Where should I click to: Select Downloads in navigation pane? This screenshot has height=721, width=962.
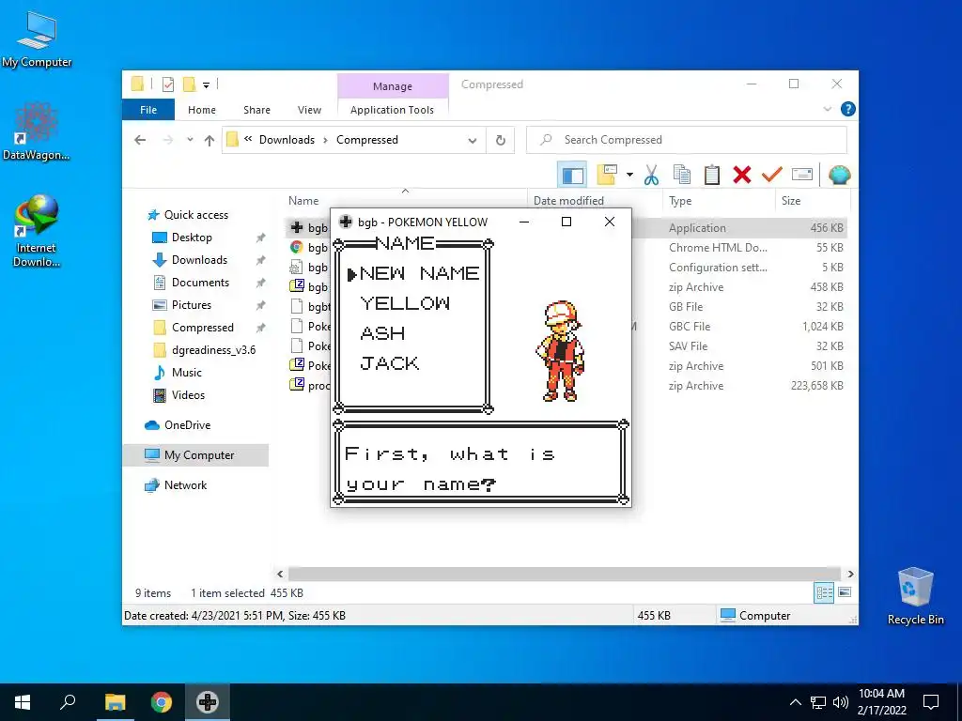pyautogui.click(x=199, y=260)
